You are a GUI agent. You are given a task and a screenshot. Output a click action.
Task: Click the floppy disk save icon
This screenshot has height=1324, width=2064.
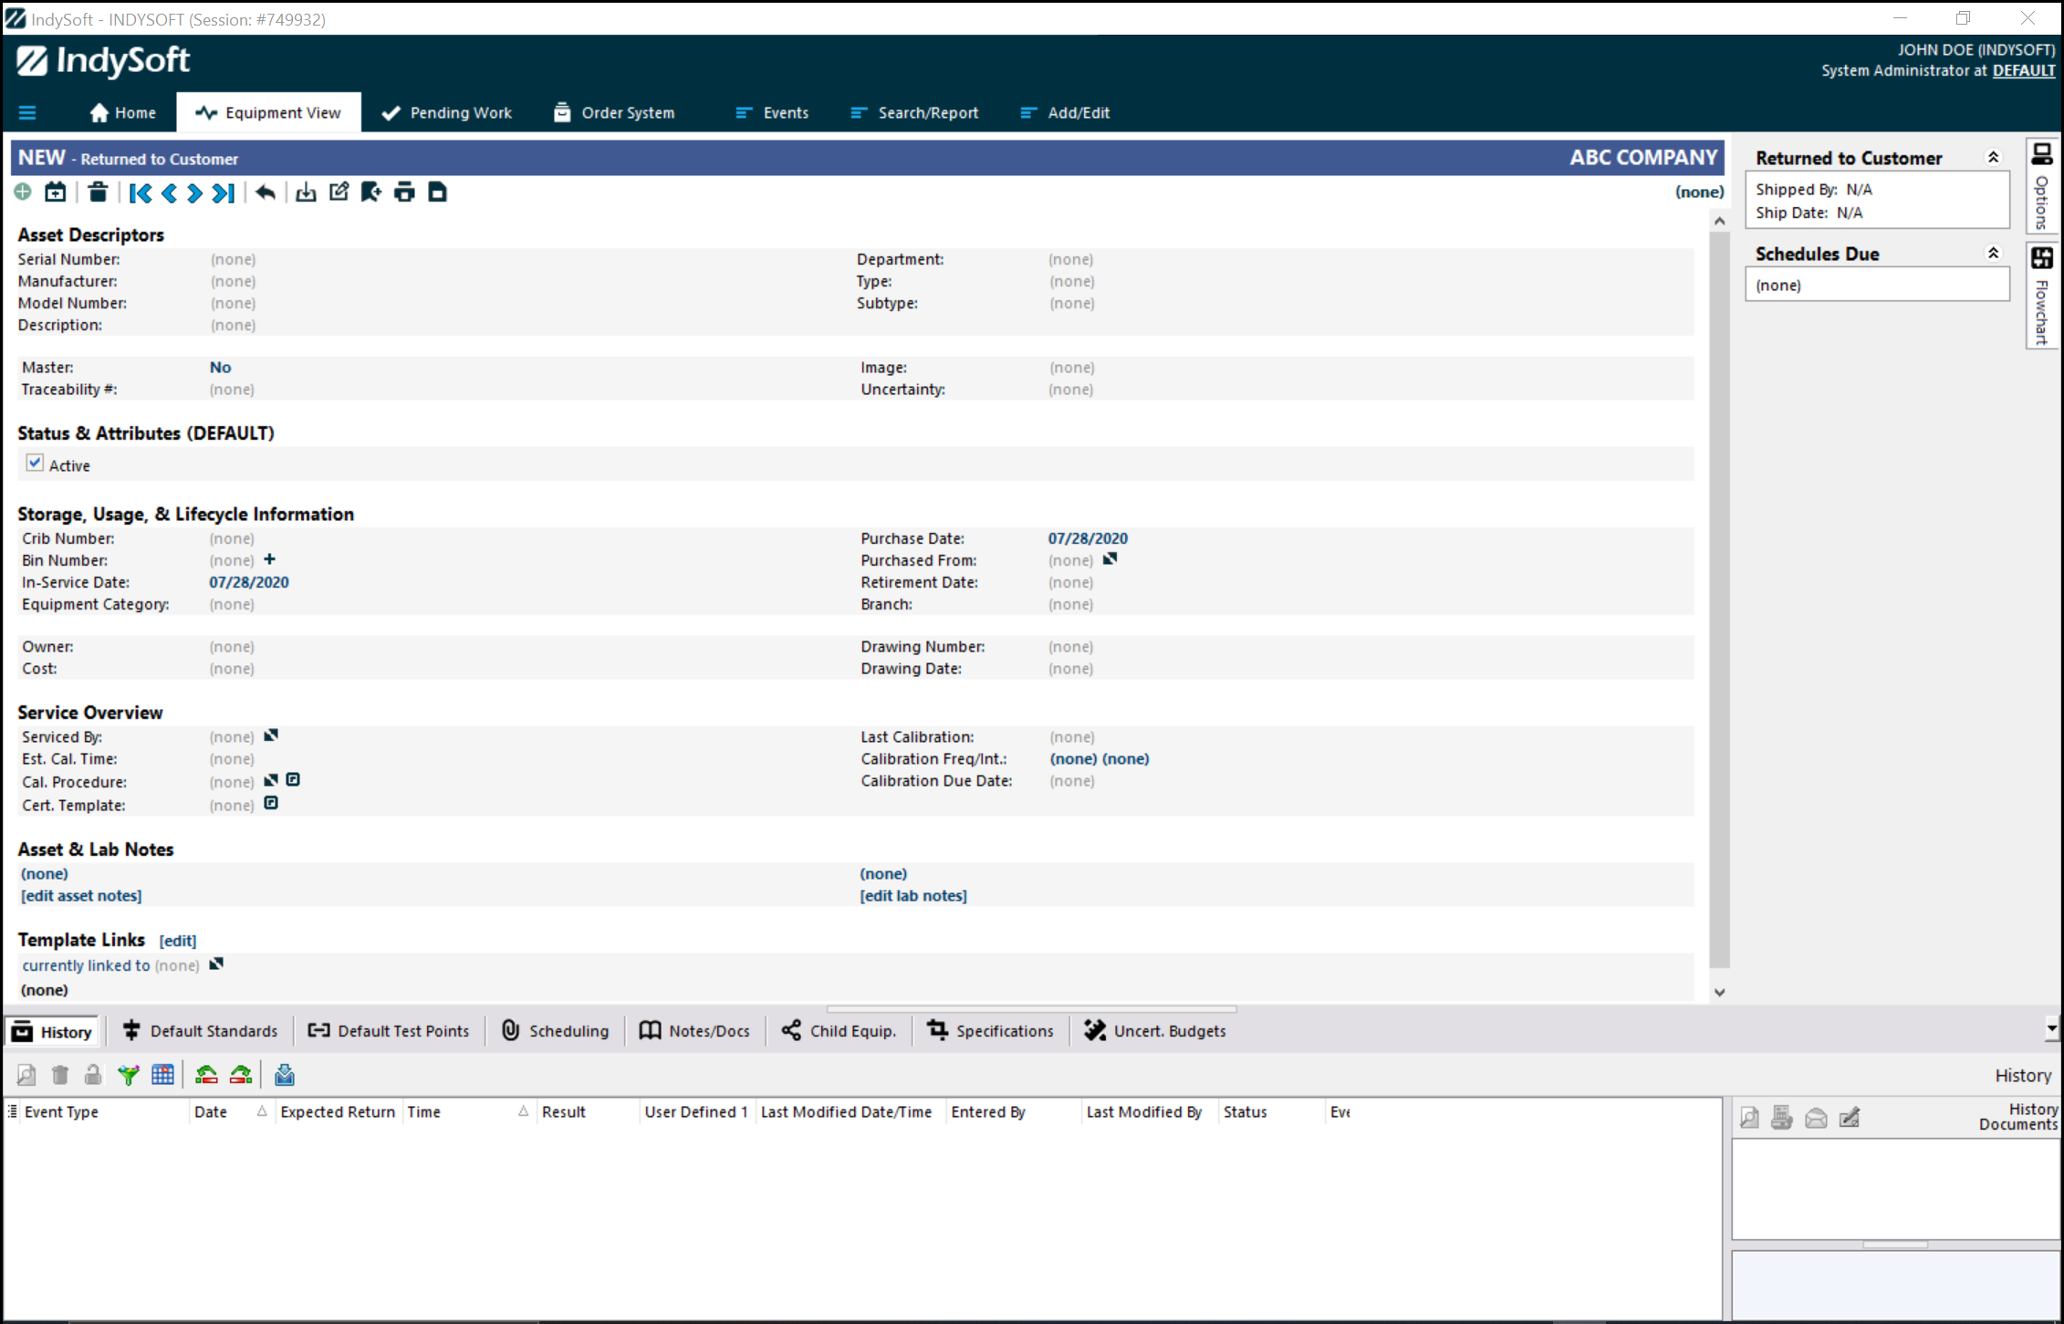pyautogui.click(x=438, y=193)
